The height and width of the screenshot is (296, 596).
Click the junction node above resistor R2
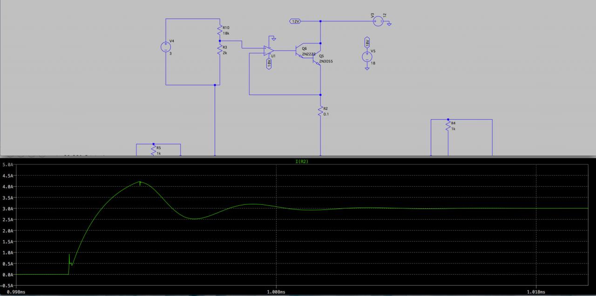tap(320, 94)
